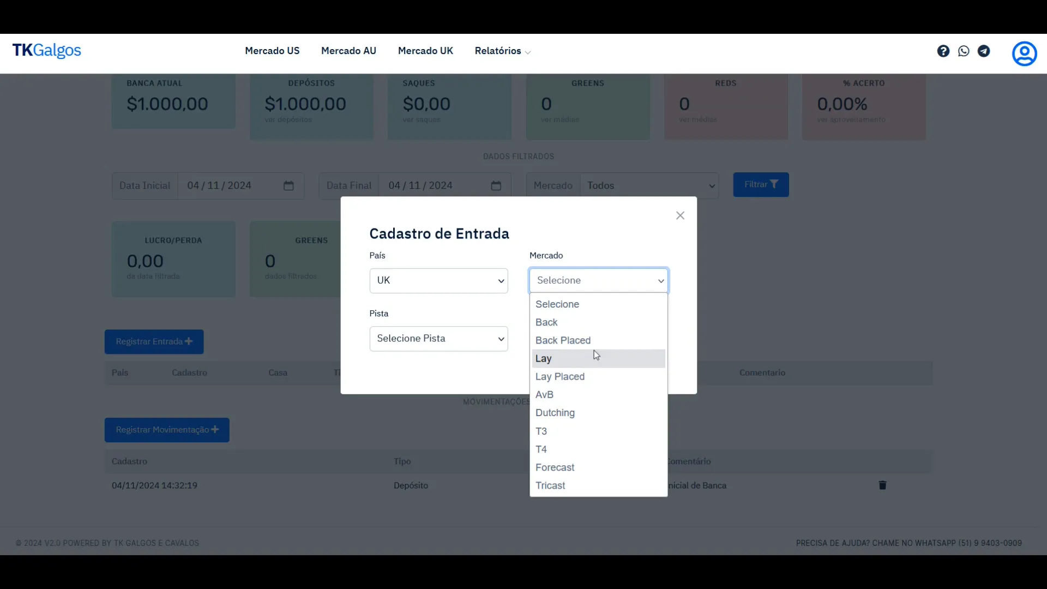Collapse the Mercado Selecione dropdown in the dialog
1047x589 pixels.
pyautogui.click(x=598, y=280)
